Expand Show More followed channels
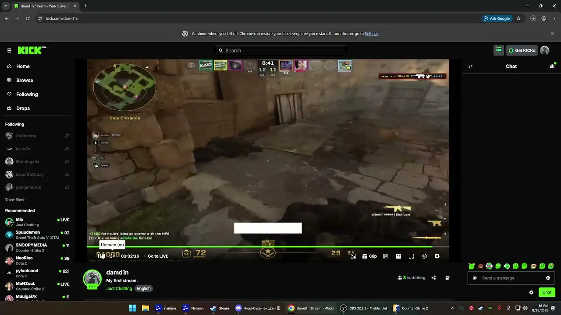Image resolution: width=561 pixels, height=315 pixels. click(15, 199)
